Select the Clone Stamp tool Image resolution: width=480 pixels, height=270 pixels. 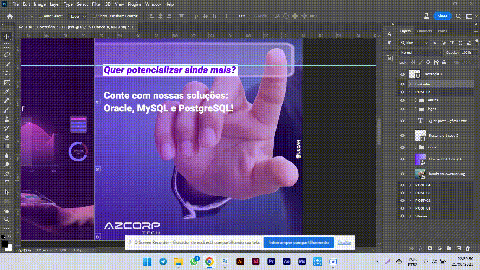click(6, 119)
